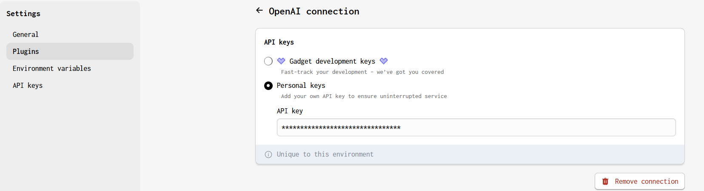This screenshot has height=191, width=704.
Task: Navigate to API keys in the sidebar
Action: click(28, 85)
